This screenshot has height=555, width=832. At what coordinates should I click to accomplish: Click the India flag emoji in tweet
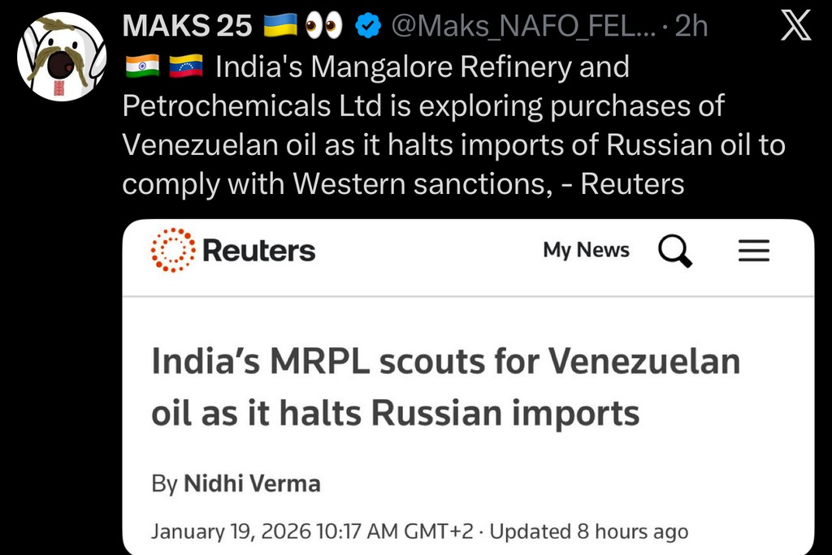pos(141,67)
